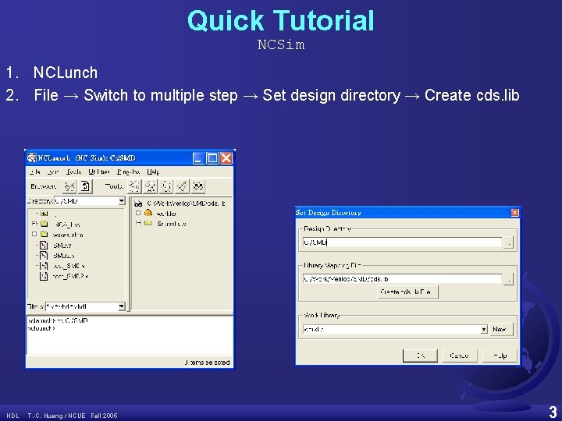Viewport: 562px width, 421px height.
Task: Expand the worklib library node
Action: tap(138, 213)
